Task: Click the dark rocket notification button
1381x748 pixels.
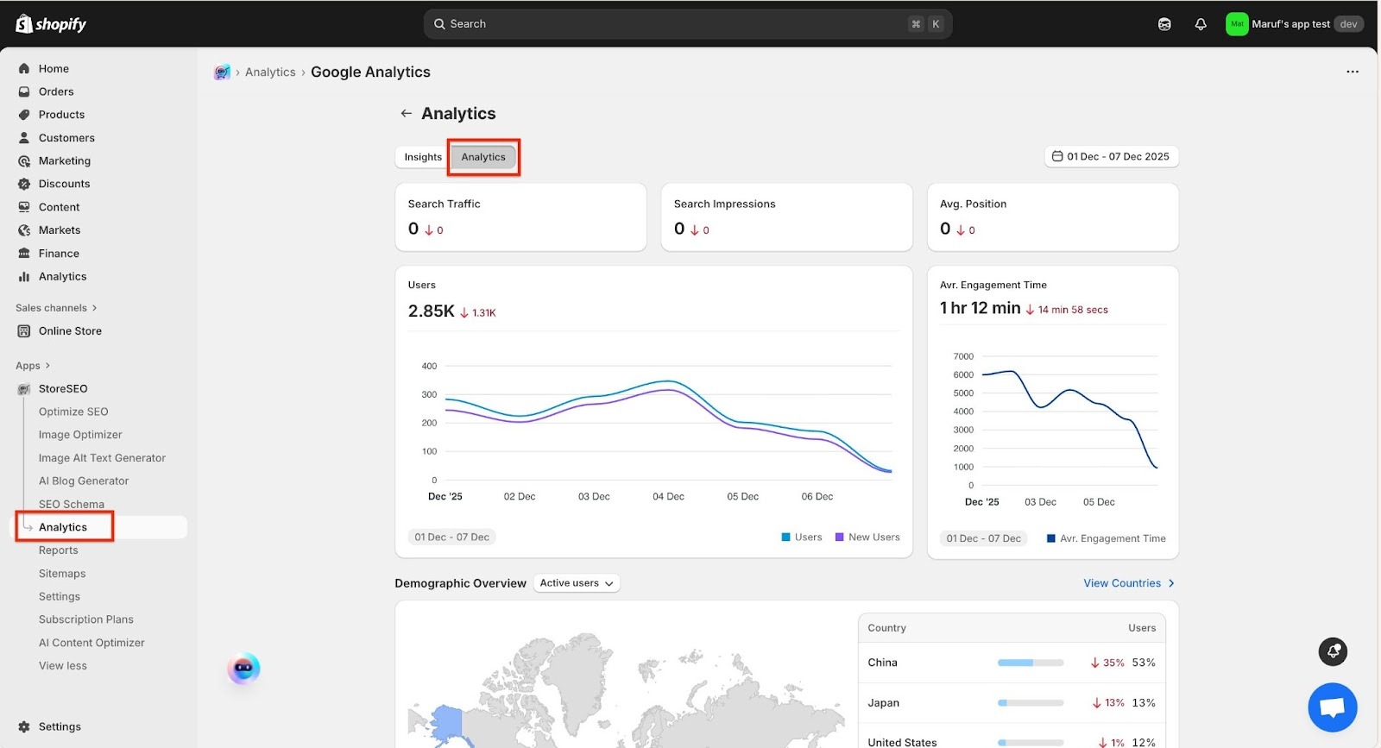Action: pyautogui.click(x=1333, y=651)
